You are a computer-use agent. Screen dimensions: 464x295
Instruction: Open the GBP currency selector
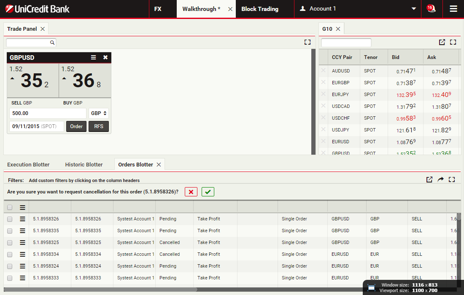99,113
